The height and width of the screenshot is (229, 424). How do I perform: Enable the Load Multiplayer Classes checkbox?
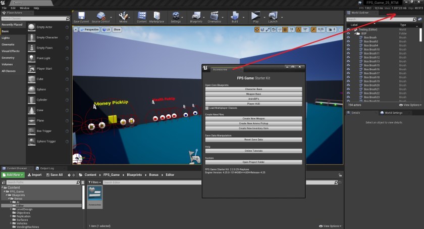206,108
